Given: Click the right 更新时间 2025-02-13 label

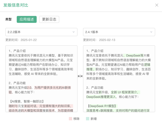Looking at the screenshot, I should click(99, 40).
